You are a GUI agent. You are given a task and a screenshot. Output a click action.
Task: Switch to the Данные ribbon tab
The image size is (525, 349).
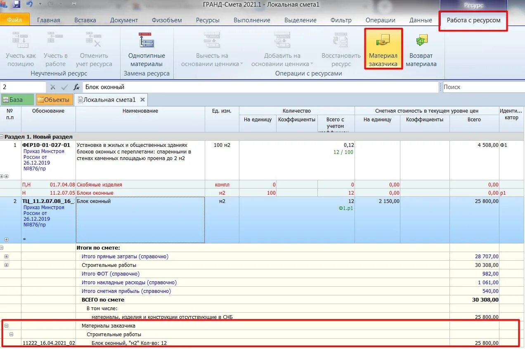(421, 20)
